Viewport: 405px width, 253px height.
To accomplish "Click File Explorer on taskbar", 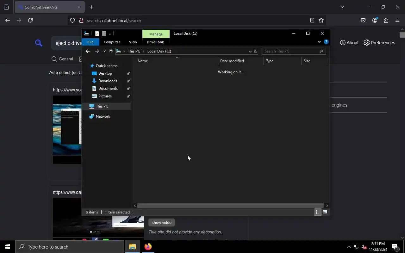I will 132,247.
